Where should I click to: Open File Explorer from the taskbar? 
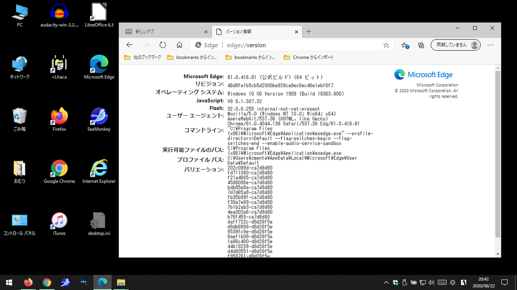tap(121, 282)
